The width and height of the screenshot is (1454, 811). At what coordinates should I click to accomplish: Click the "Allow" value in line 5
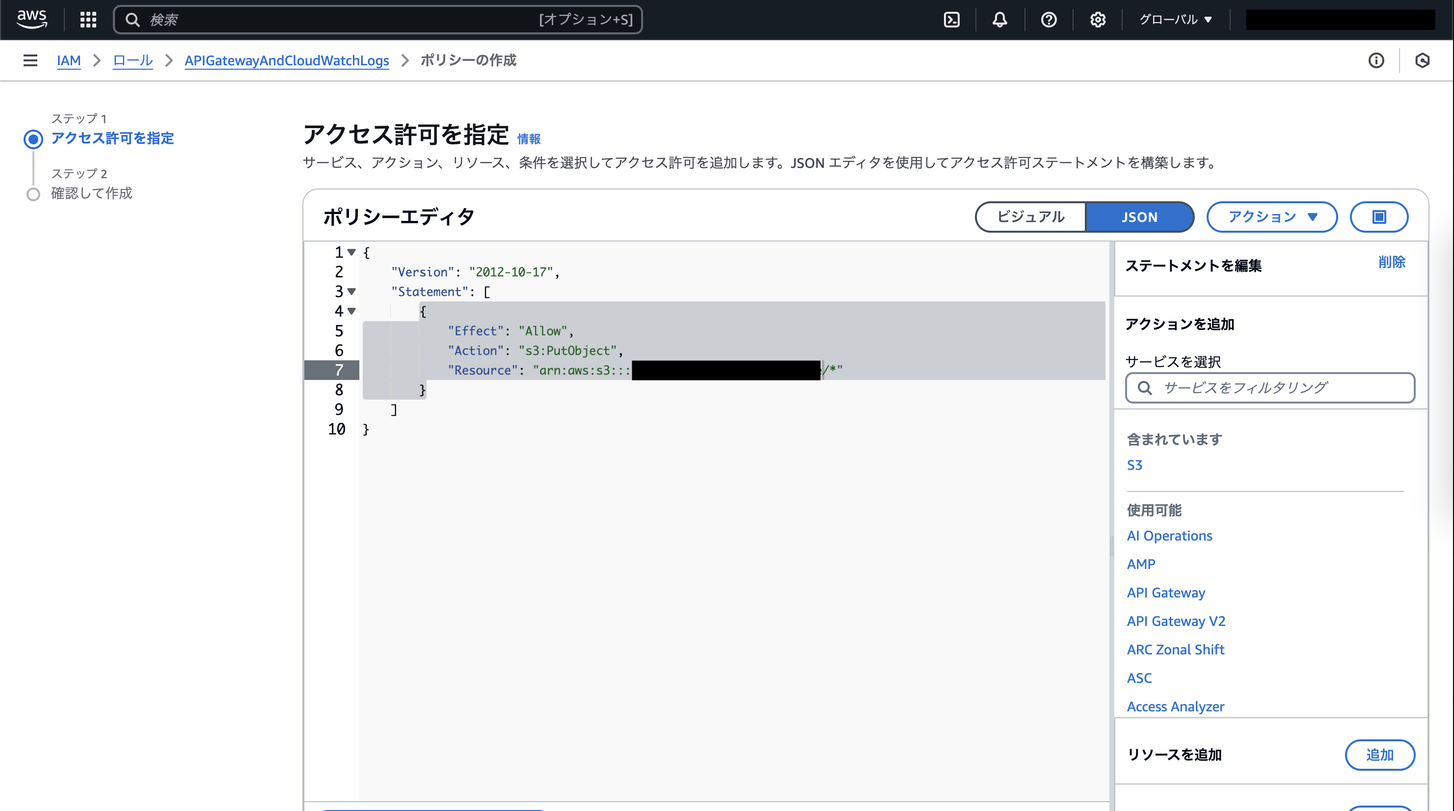point(543,331)
